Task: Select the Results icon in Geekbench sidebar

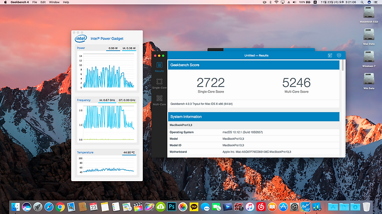Action: pyautogui.click(x=159, y=65)
